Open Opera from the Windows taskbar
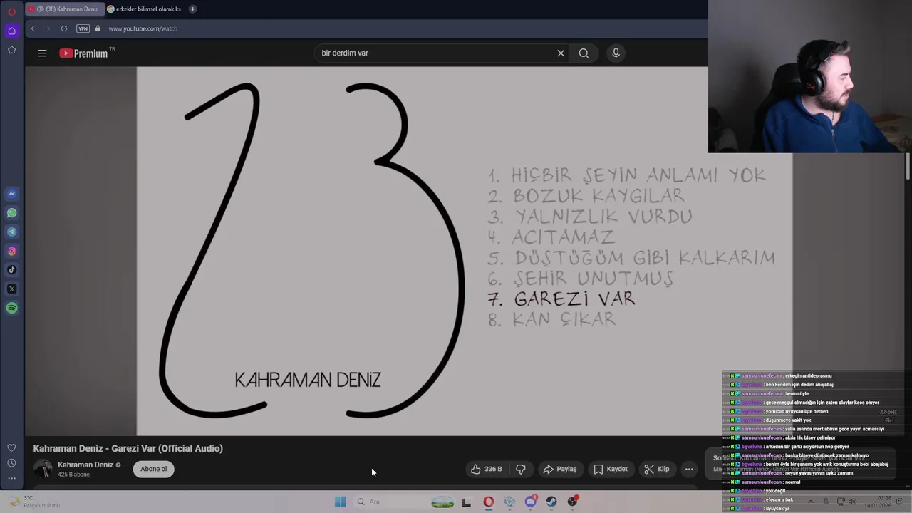 (x=488, y=502)
